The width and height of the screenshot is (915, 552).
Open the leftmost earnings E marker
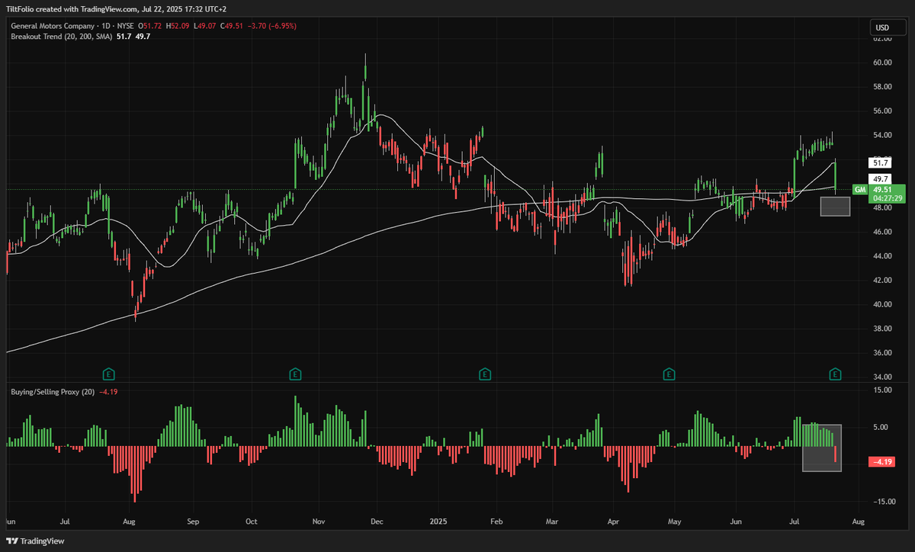pos(109,374)
